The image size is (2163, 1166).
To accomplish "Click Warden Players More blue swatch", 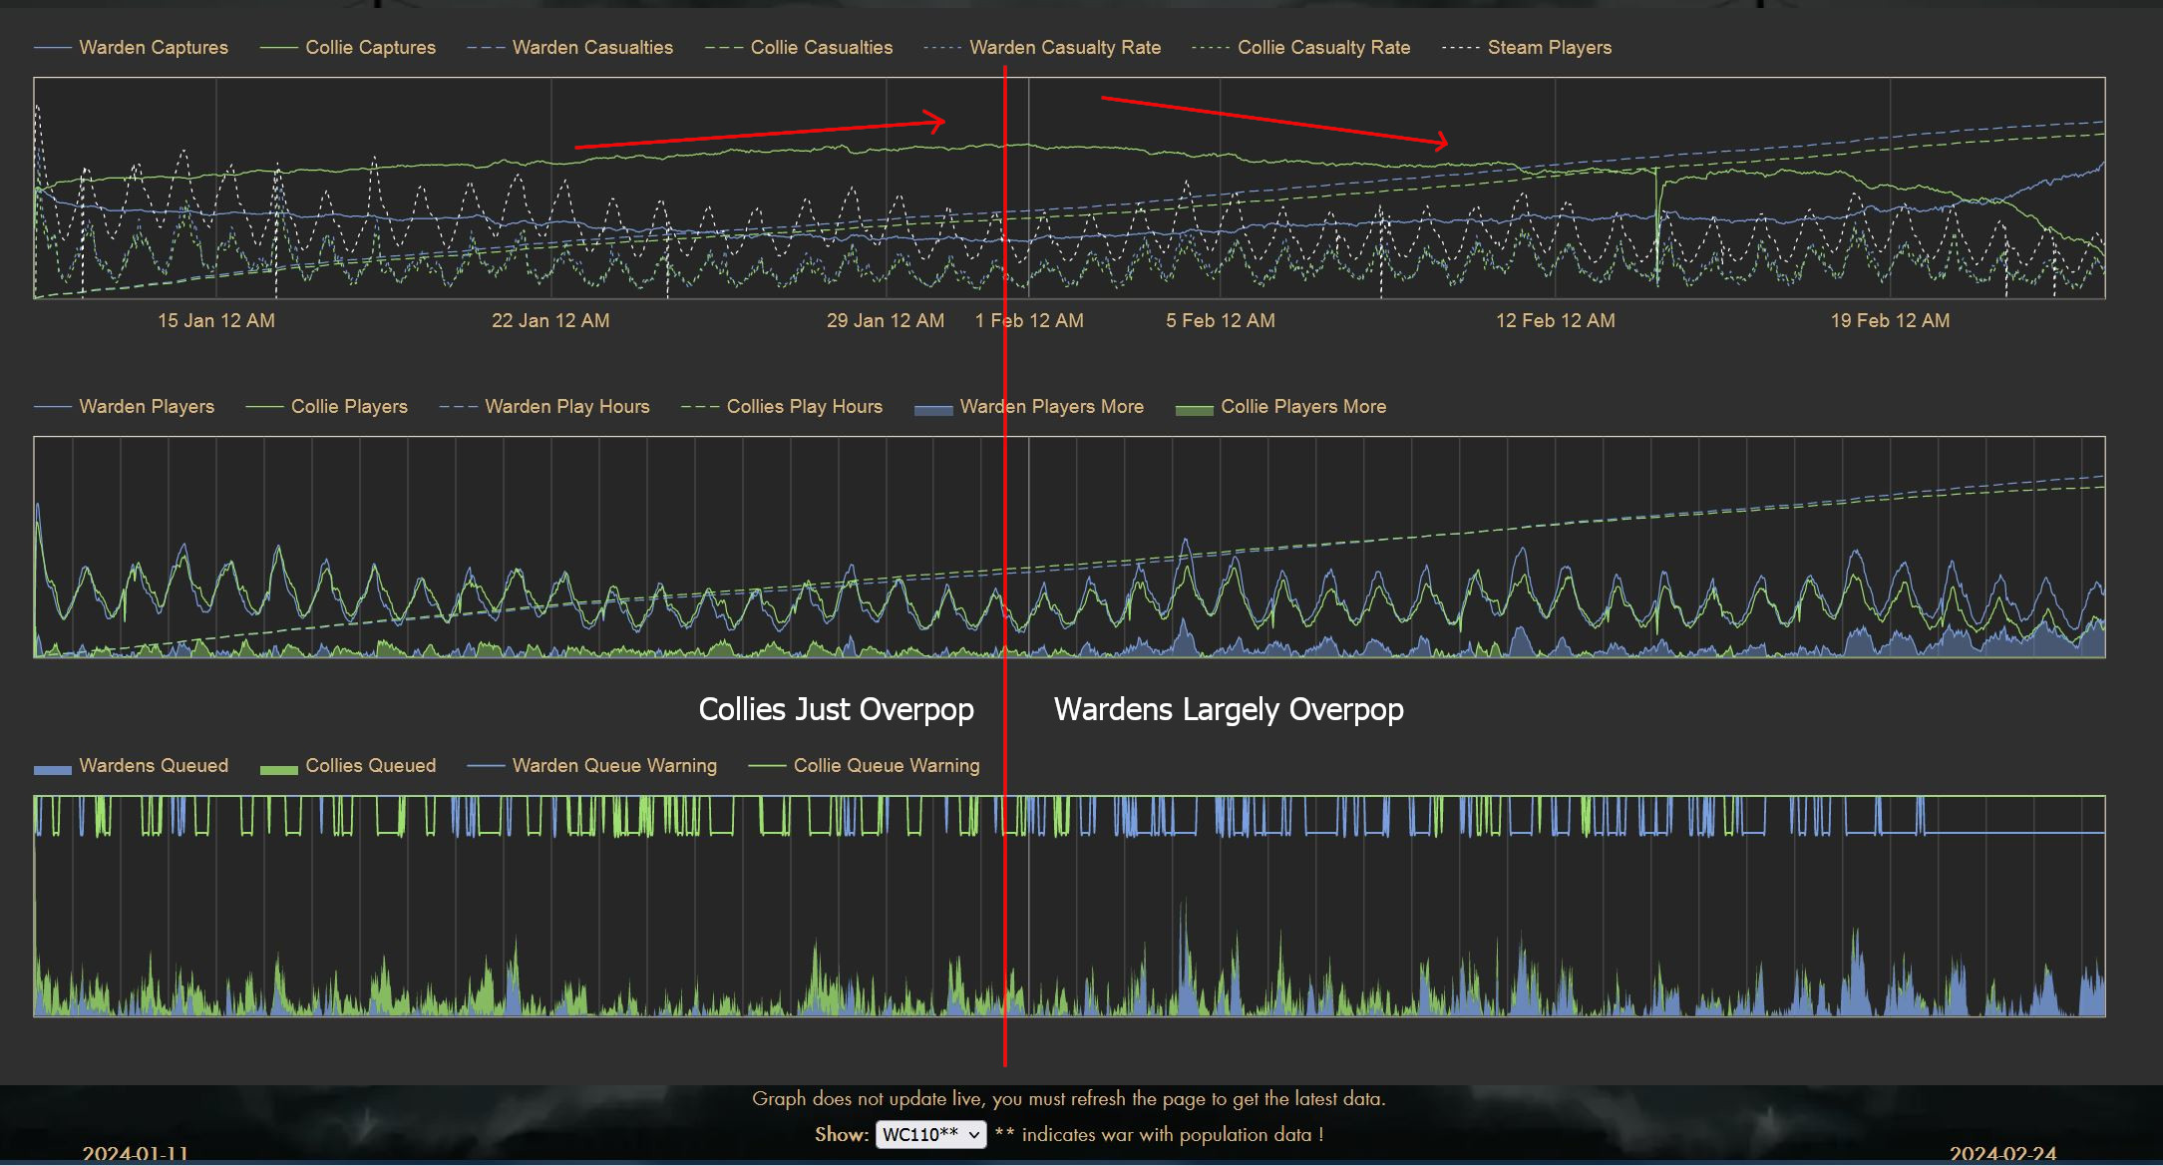I will 933,408.
